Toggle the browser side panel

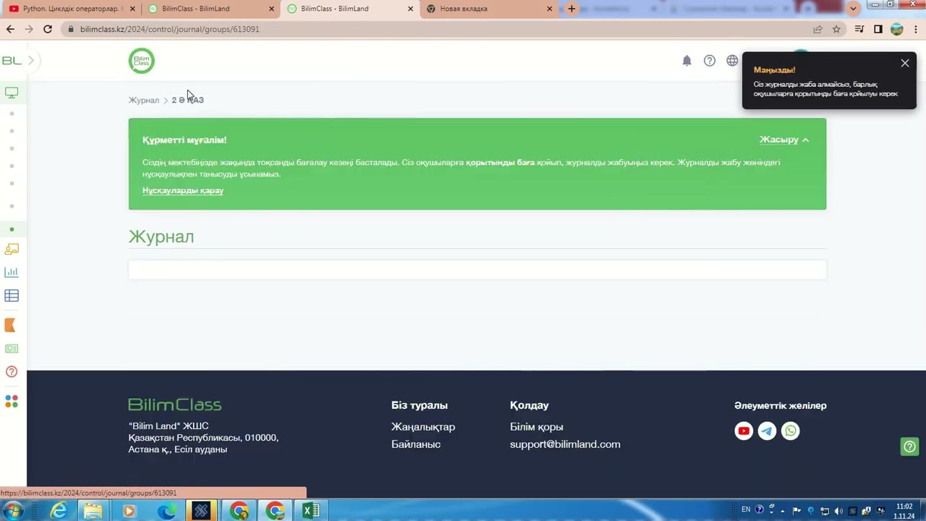point(878,29)
